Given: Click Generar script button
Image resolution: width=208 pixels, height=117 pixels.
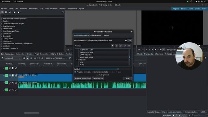Looking at the screenshot, I should (98, 78).
